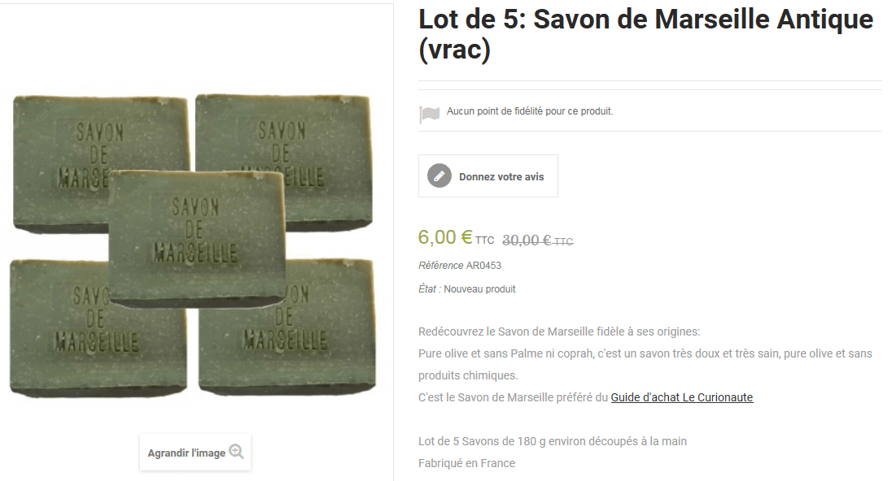Click the pencil icon beside Donnez votre avis
The height and width of the screenshot is (481, 892).
[x=439, y=176]
